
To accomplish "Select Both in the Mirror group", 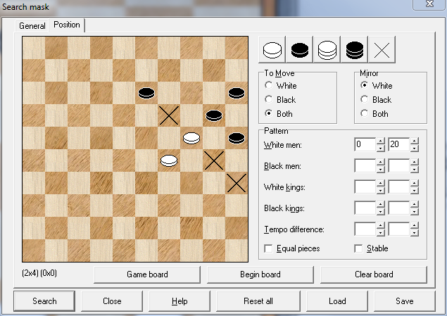I will [x=364, y=114].
